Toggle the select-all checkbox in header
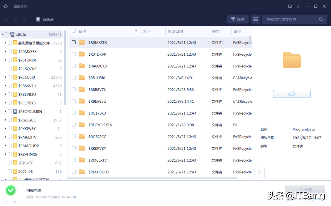 pyautogui.click(x=74, y=31)
